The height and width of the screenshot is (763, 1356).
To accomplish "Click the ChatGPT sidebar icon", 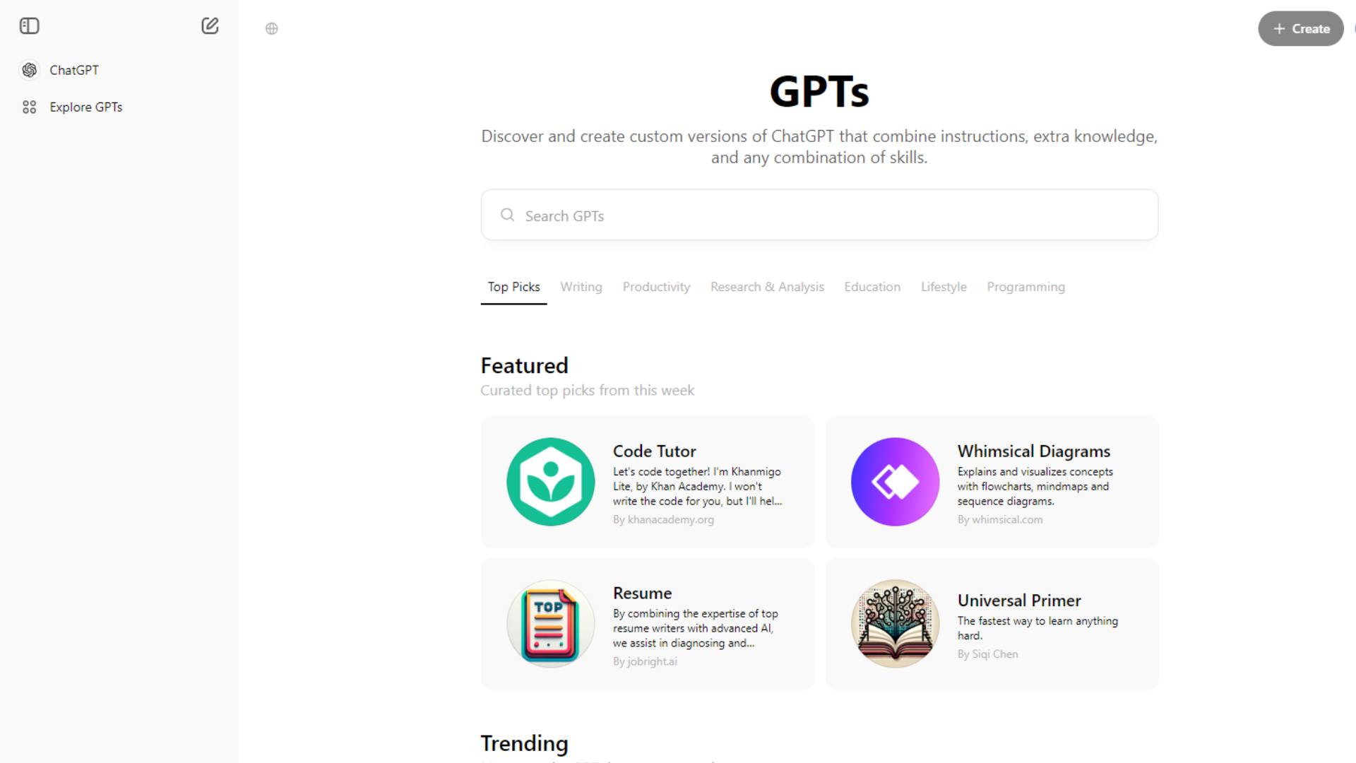I will (x=29, y=70).
